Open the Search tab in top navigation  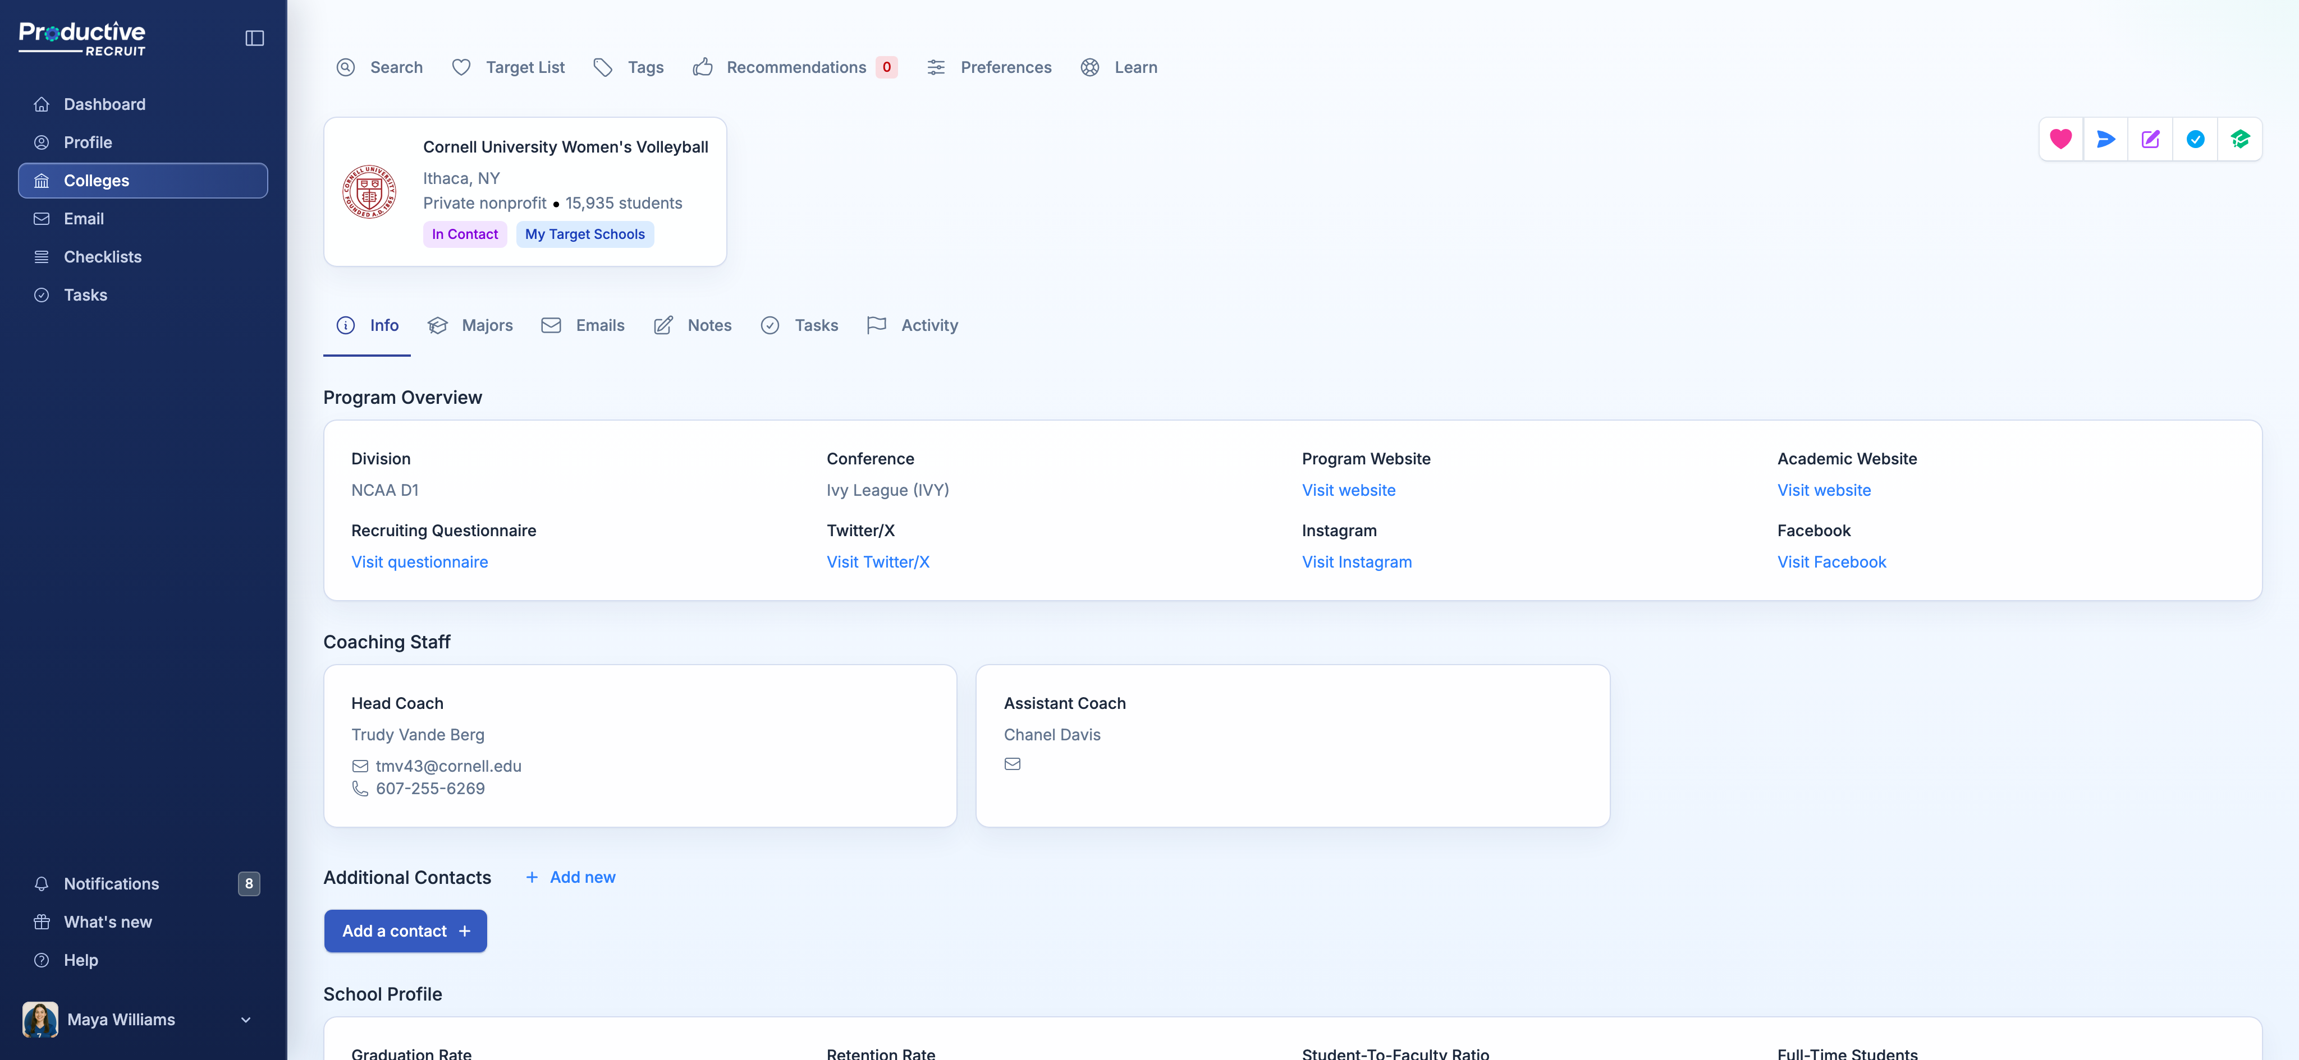379,67
